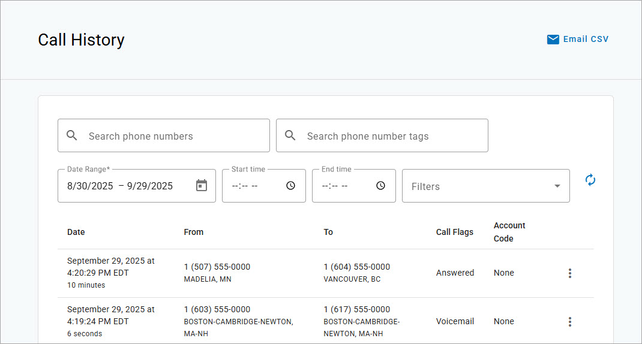
Task: Open more options for the Voicemail call
Action: click(x=569, y=322)
